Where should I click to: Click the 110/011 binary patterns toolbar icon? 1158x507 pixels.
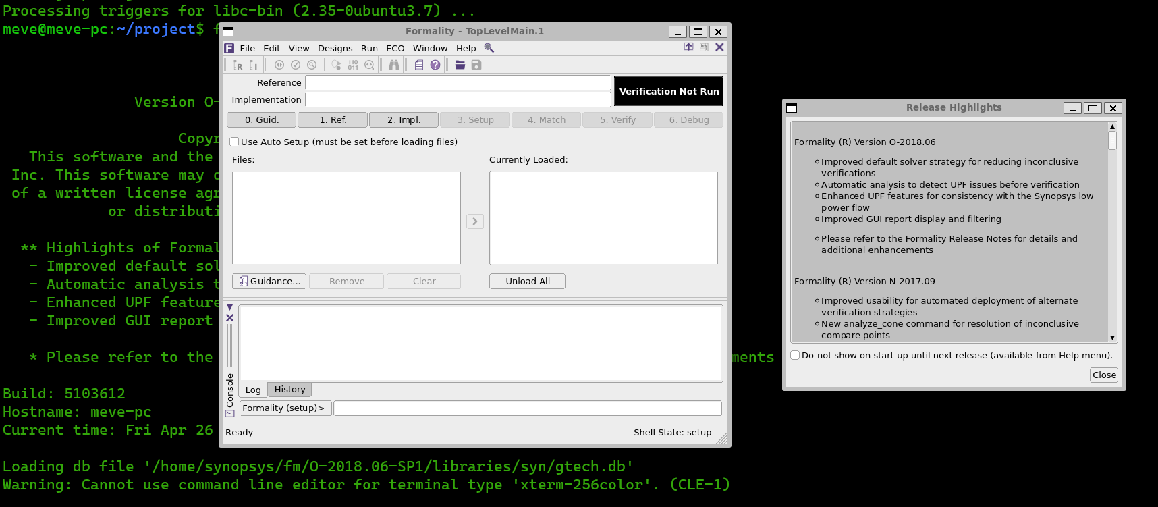click(353, 65)
